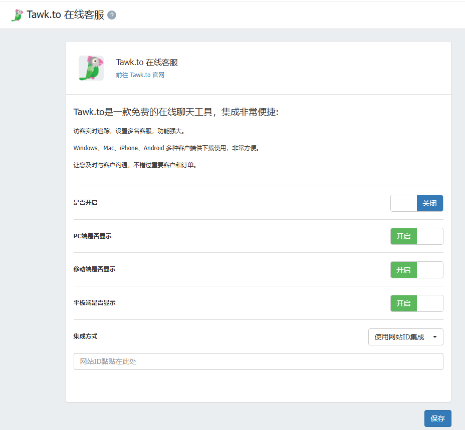Open the 使用网站ID集成 dropdown
Viewport: 465px width, 430px height.
pos(405,337)
